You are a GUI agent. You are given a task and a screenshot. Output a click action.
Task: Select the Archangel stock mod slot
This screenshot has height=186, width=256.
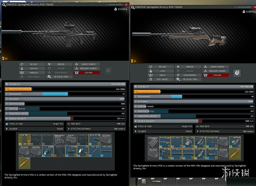165,142
